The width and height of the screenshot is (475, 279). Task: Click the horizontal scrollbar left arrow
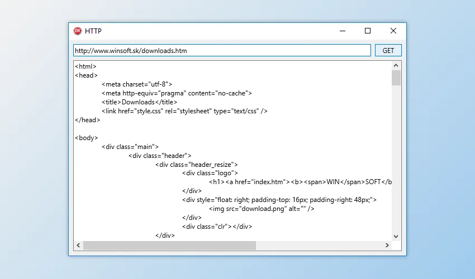[x=78, y=245]
